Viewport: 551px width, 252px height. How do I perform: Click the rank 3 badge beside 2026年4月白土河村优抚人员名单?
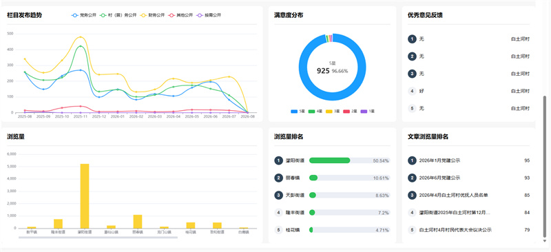pyautogui.click(x=412, y=195)
